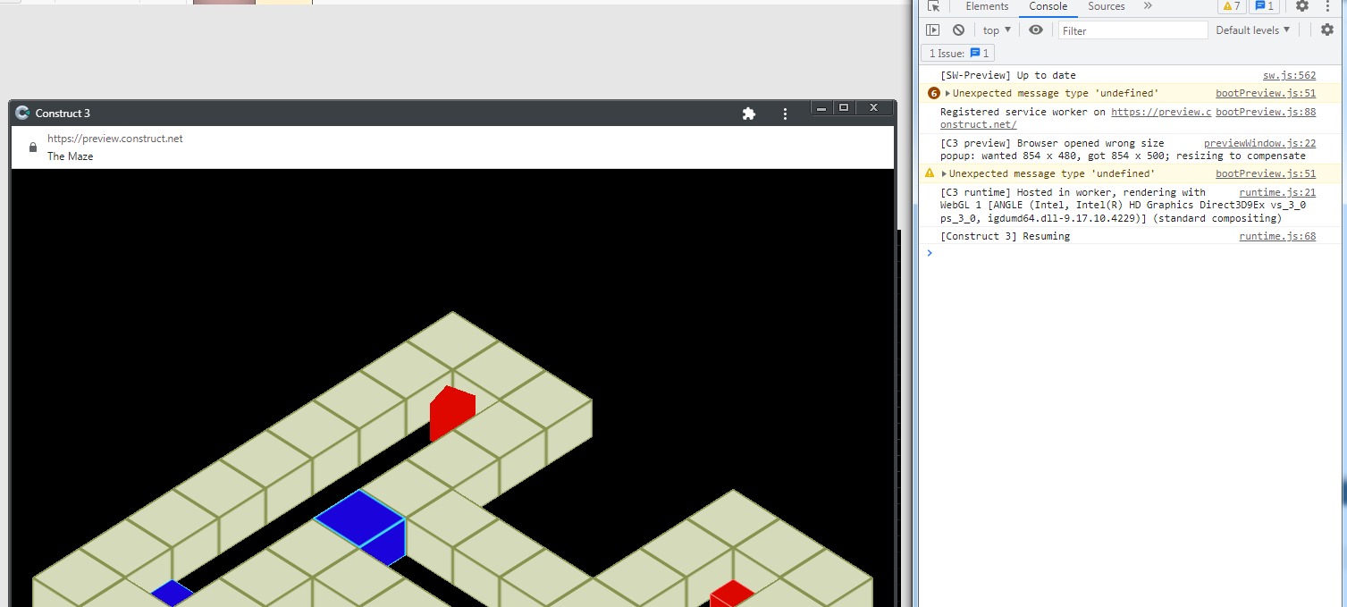Viewport: 1347px width, 607px height.
Task: Click the lock icon beside preview URL
Action: pos(33,148)
